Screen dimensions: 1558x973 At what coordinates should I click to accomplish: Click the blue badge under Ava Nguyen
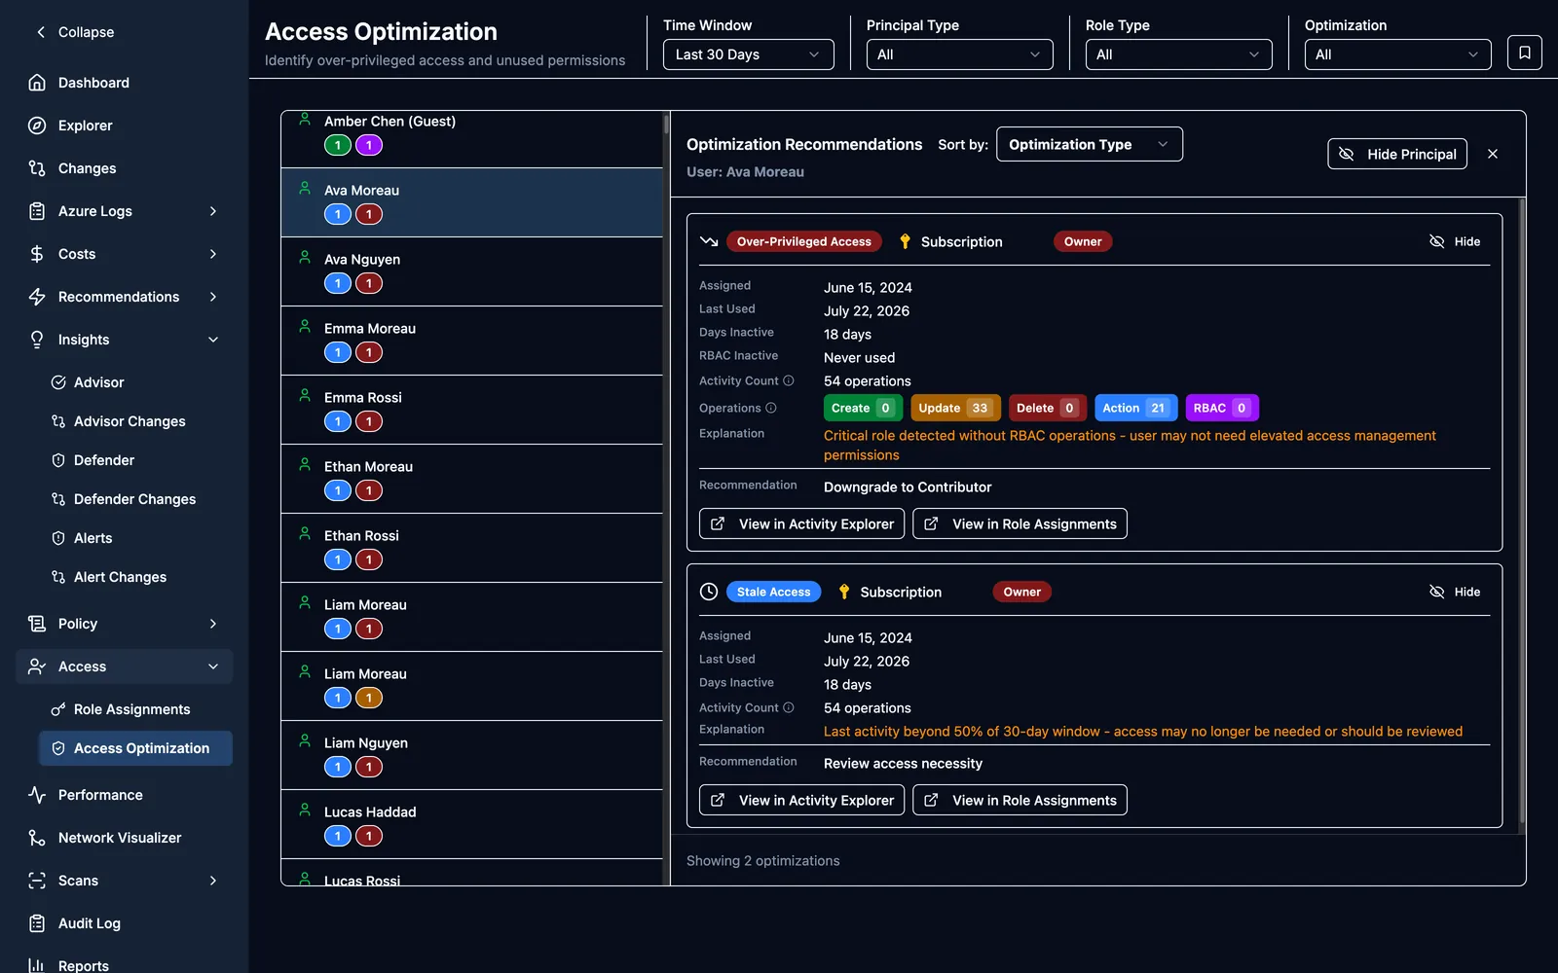338,283
